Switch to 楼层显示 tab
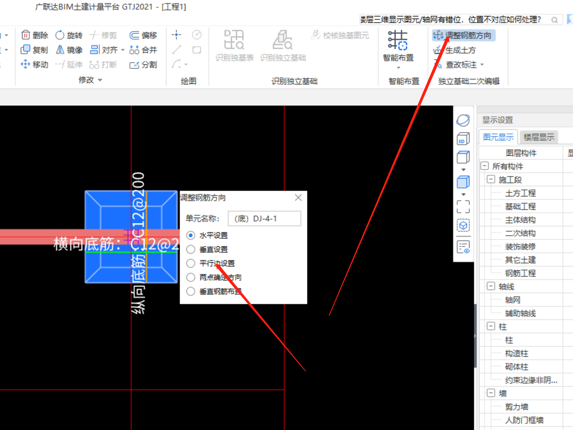The width and height of the screenshot is (573, 430). pos(539,137)
